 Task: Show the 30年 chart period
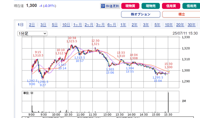click(x=191, y=25)
